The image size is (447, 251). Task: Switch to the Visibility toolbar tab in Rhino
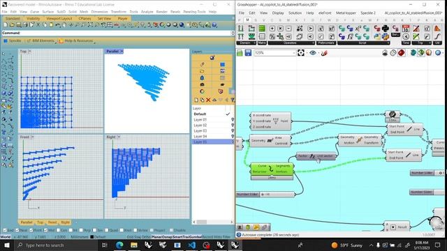pos(33,19)
